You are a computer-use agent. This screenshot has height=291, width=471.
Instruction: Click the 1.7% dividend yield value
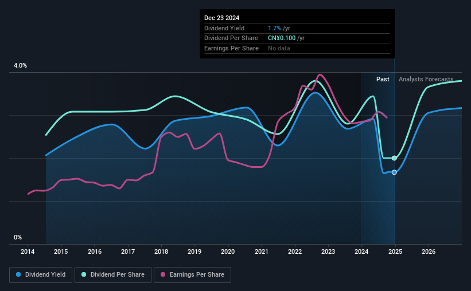[x=275, y=28]
